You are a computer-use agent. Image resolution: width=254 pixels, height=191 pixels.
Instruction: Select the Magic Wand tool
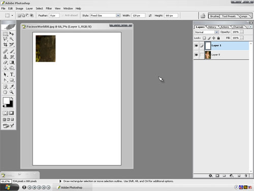coord(12,39)
